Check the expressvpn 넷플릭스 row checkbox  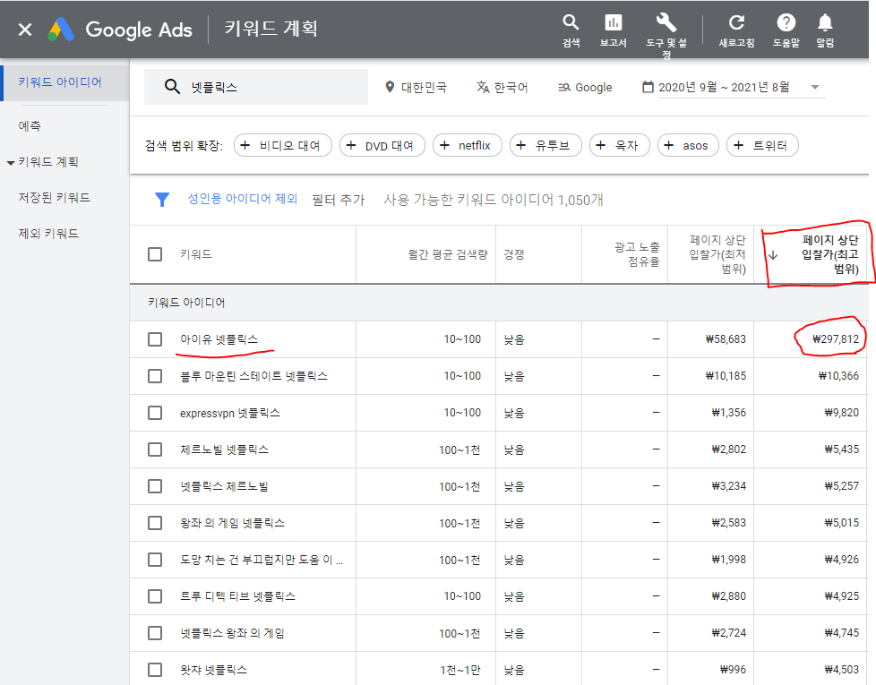(x=155, y=413)
